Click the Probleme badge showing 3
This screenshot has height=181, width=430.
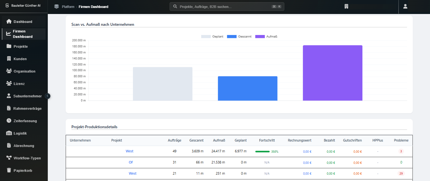click(401, 151)
